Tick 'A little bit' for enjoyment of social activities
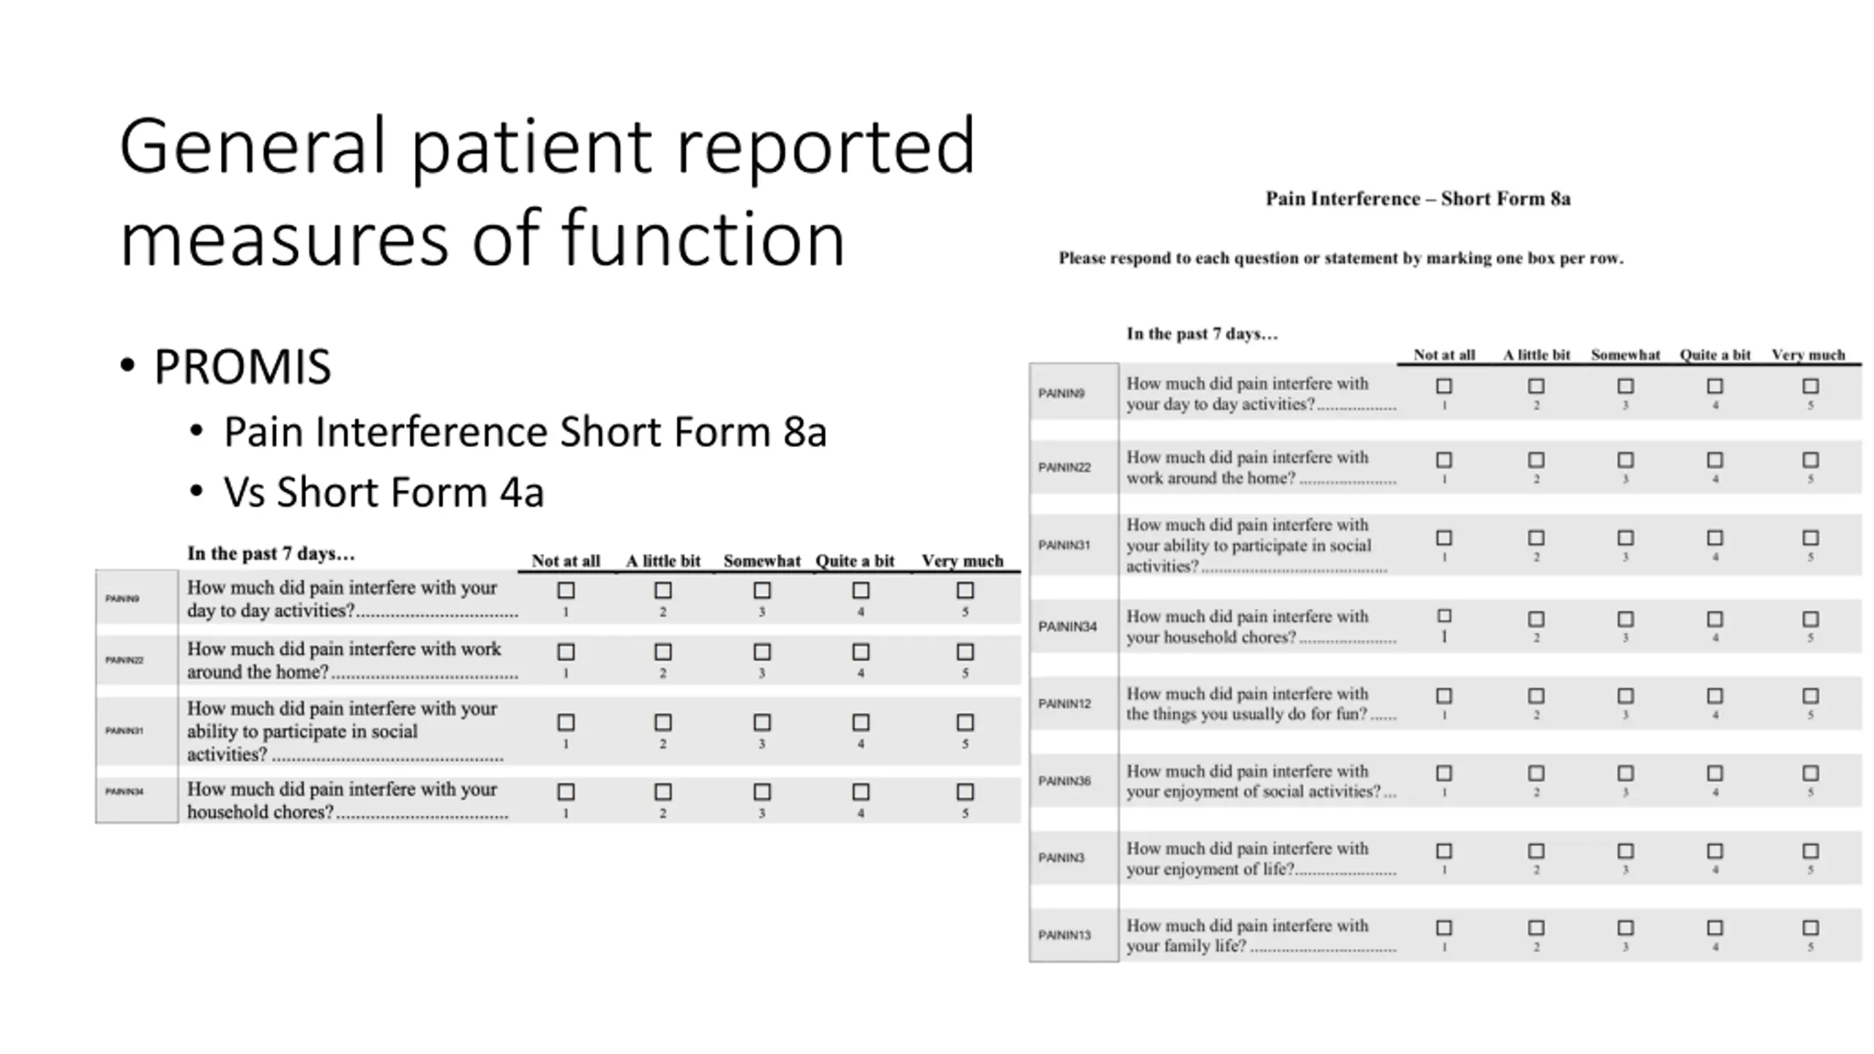This screenshot has height=1054, width=1874. pyautogui.click(x=1536, y=773)
